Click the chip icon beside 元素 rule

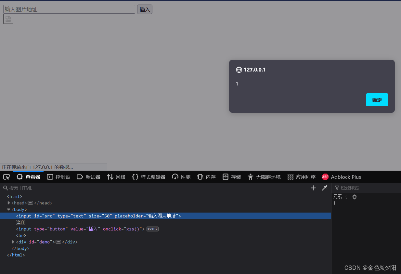[355, 197]
